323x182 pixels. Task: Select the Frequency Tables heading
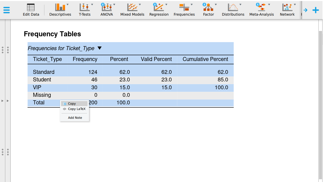52,34
